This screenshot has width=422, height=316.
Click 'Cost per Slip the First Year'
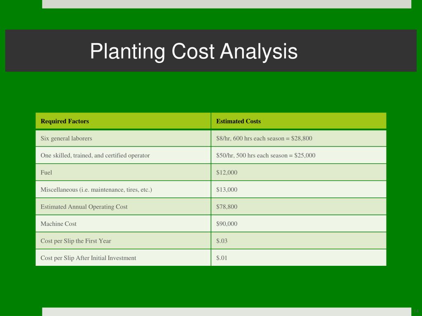point(76,241)
